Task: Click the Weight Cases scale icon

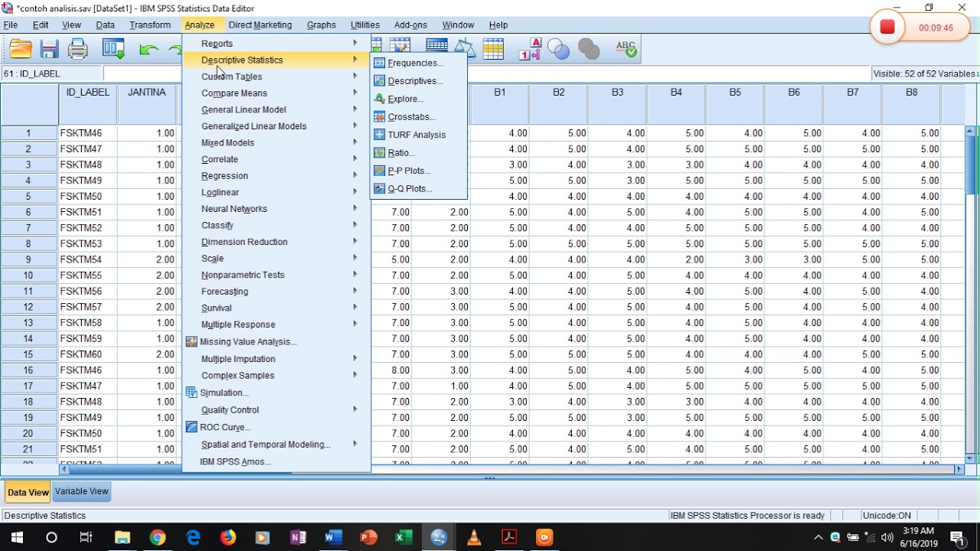Action: tap(464, 50)
